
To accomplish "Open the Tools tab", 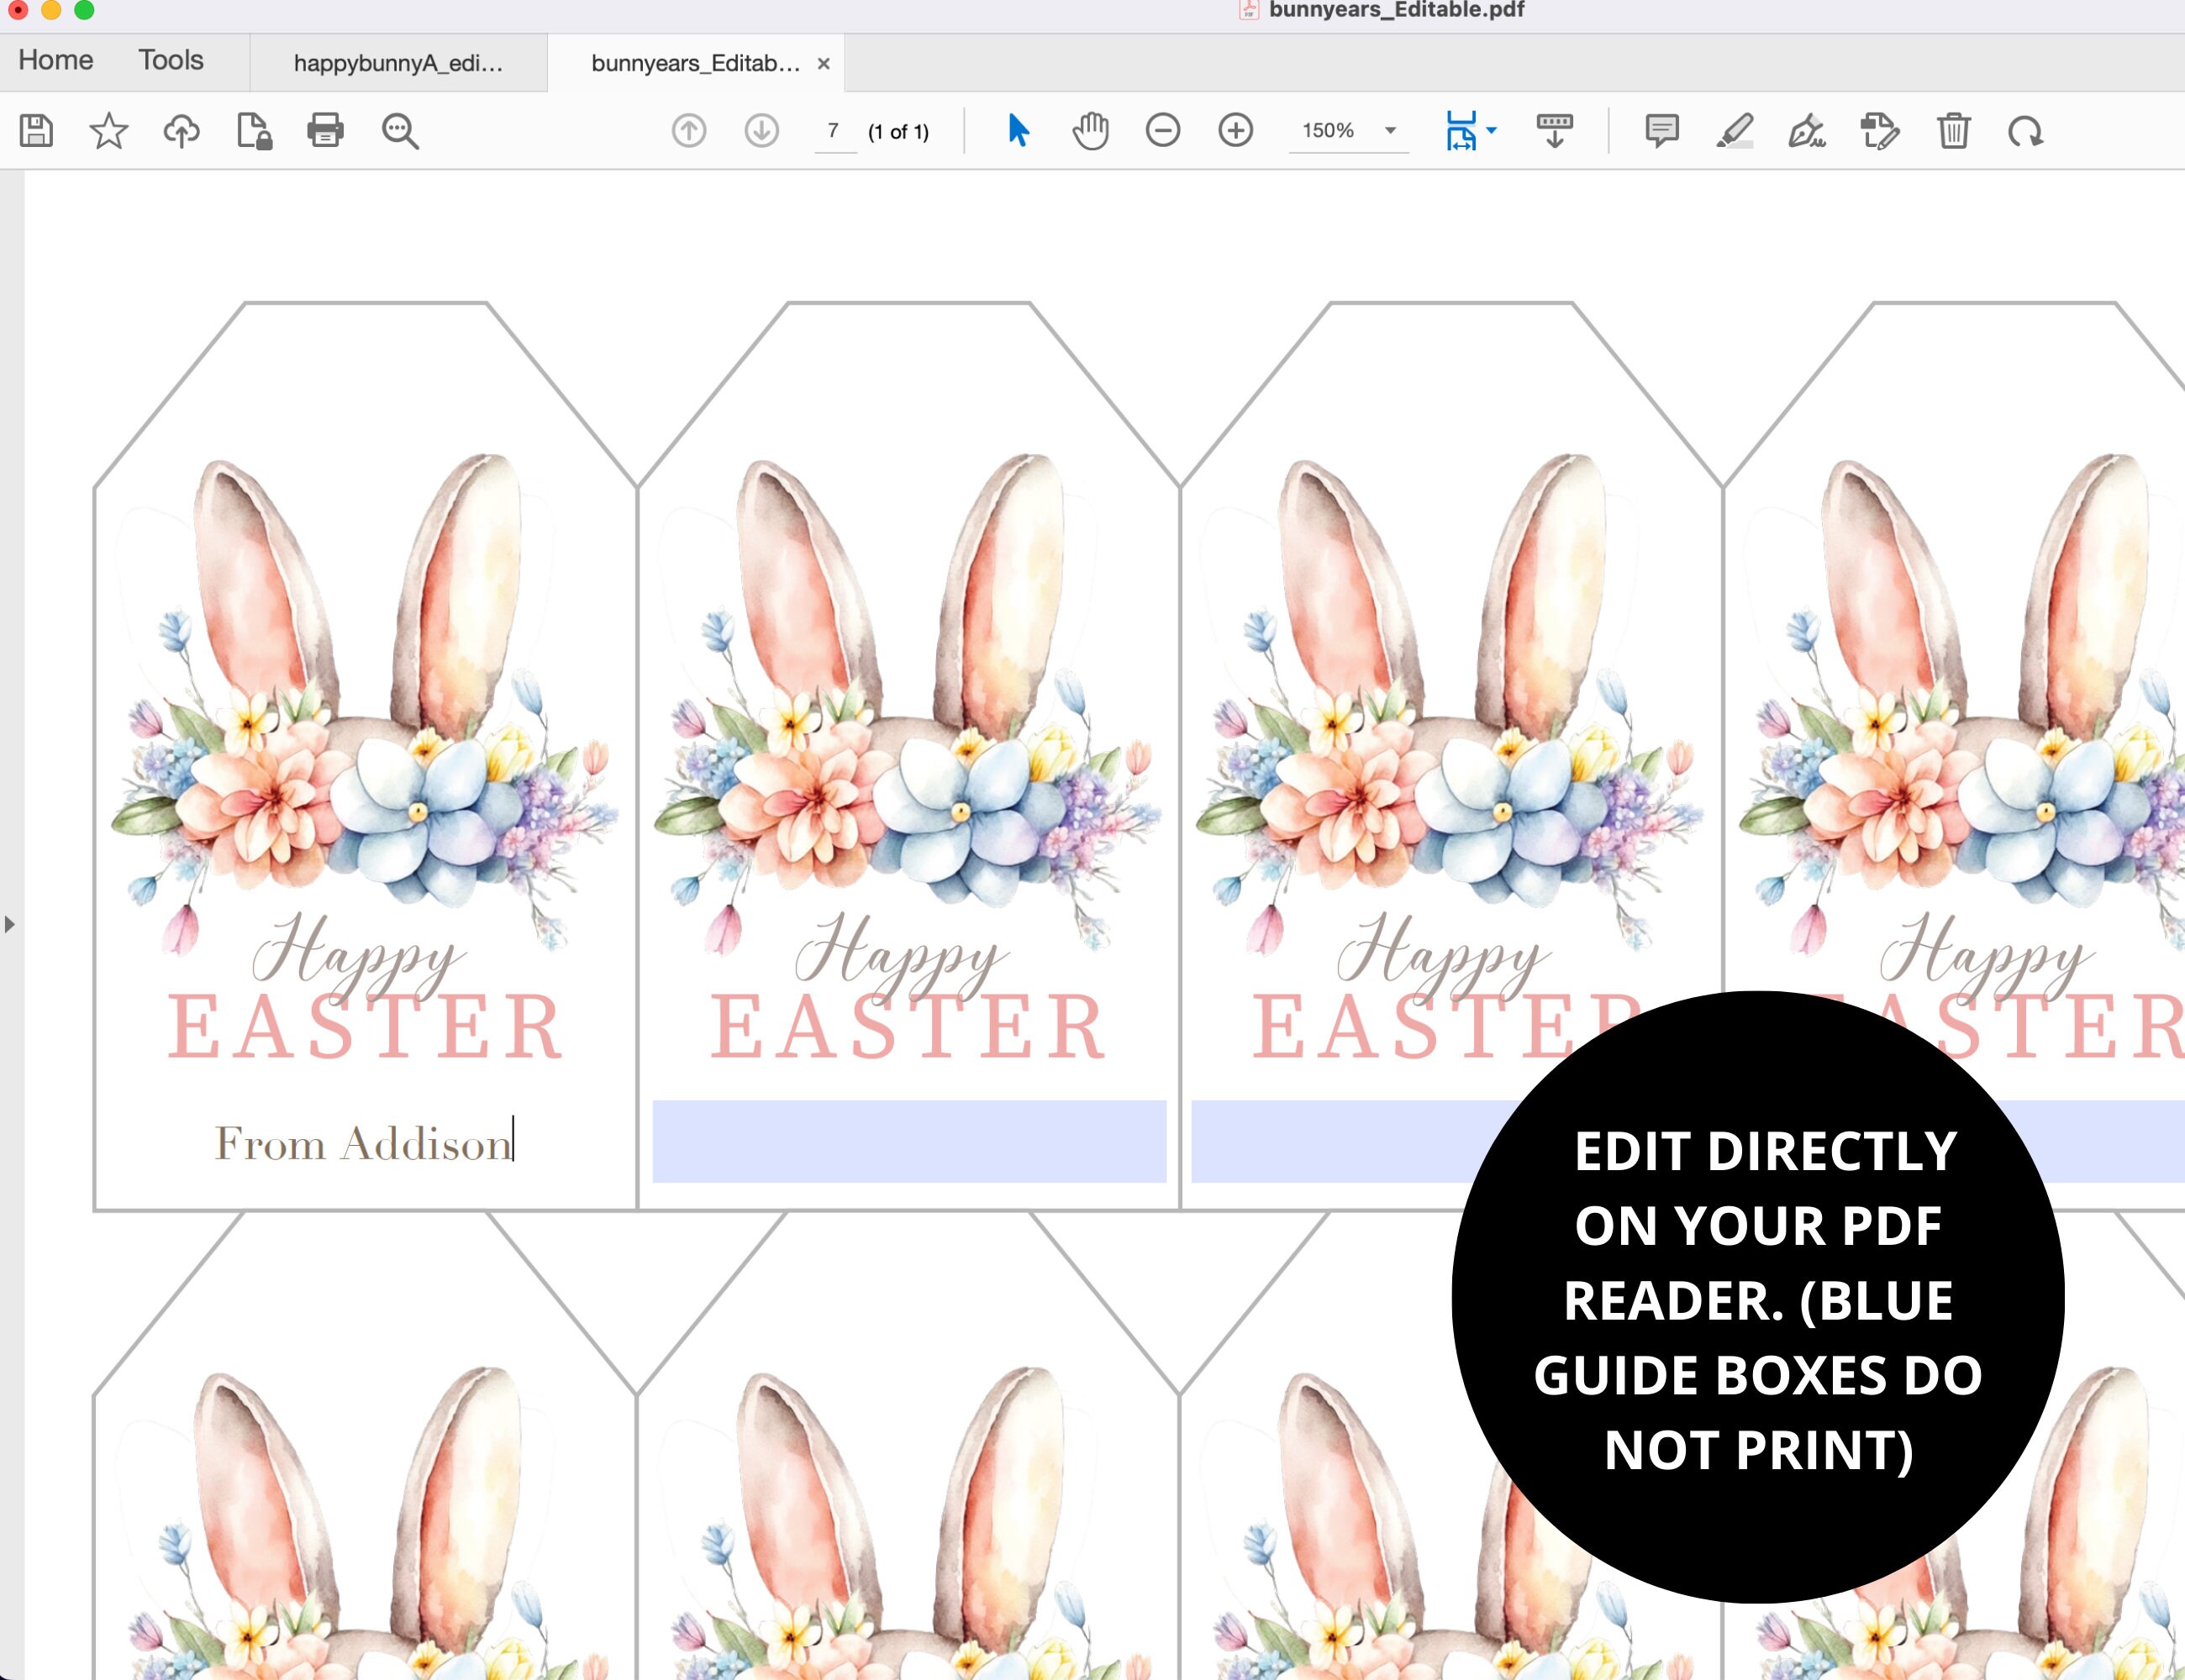I will 171,60.
